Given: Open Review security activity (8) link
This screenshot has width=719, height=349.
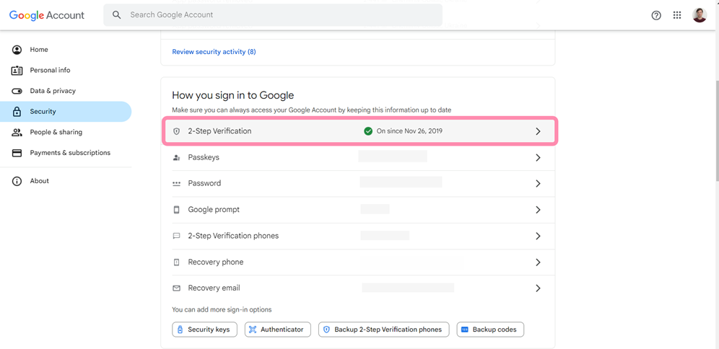Looking at the screenshot, I should [214, 52].
